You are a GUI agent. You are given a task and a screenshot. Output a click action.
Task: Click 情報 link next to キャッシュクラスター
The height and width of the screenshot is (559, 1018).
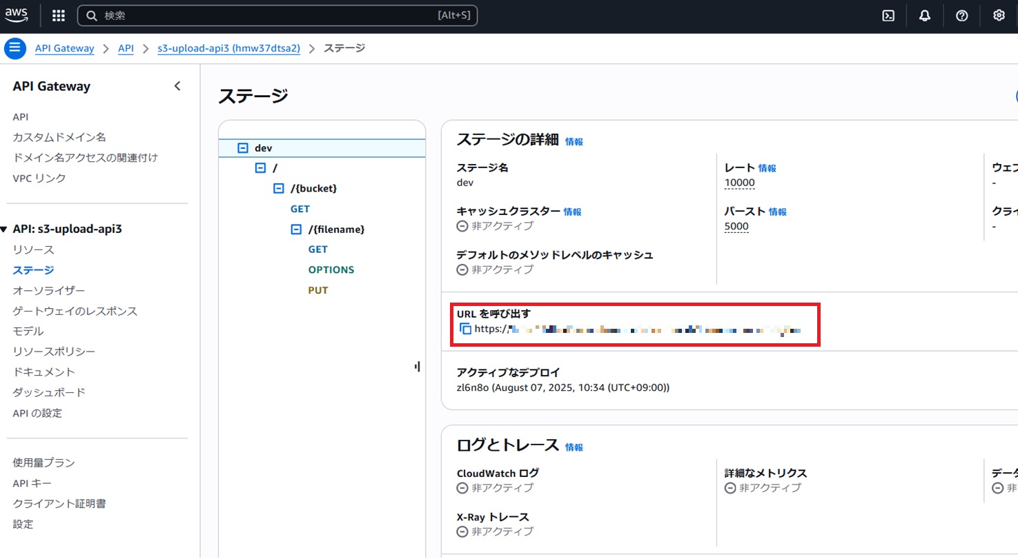pos(573,212)
